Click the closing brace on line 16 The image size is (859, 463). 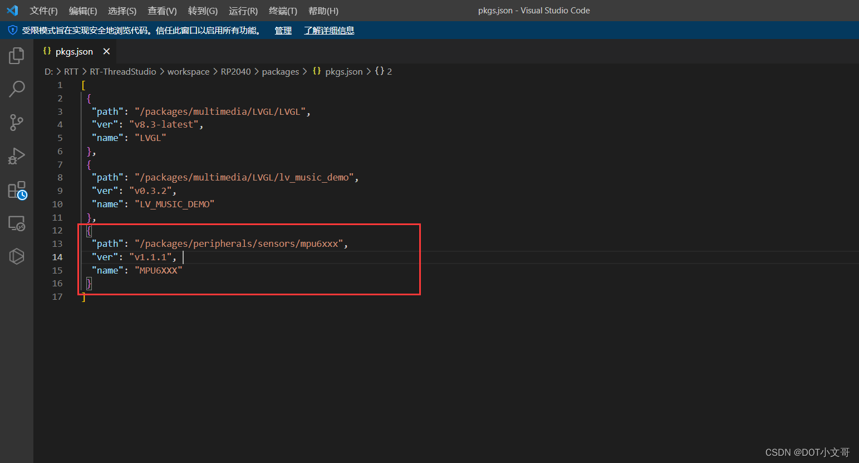click(x=89, y=284)
